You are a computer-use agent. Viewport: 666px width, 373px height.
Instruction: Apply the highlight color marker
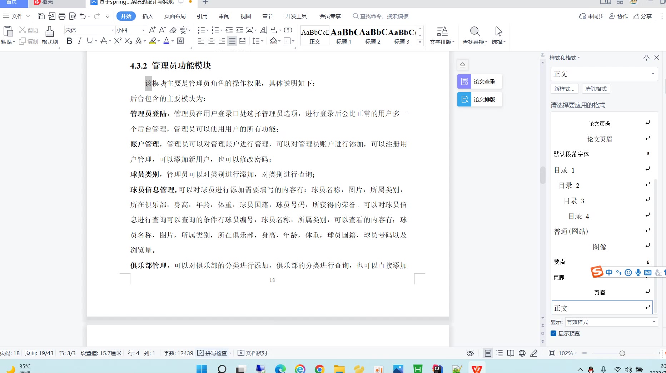click(153, 41)
